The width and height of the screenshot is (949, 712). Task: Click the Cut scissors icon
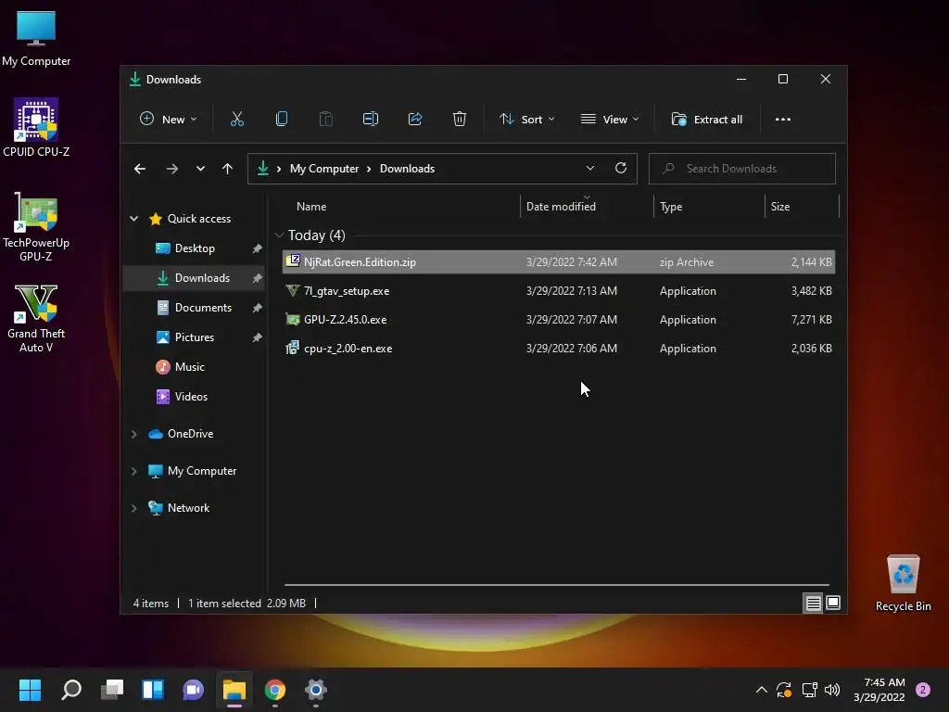(x=236, y=120)
